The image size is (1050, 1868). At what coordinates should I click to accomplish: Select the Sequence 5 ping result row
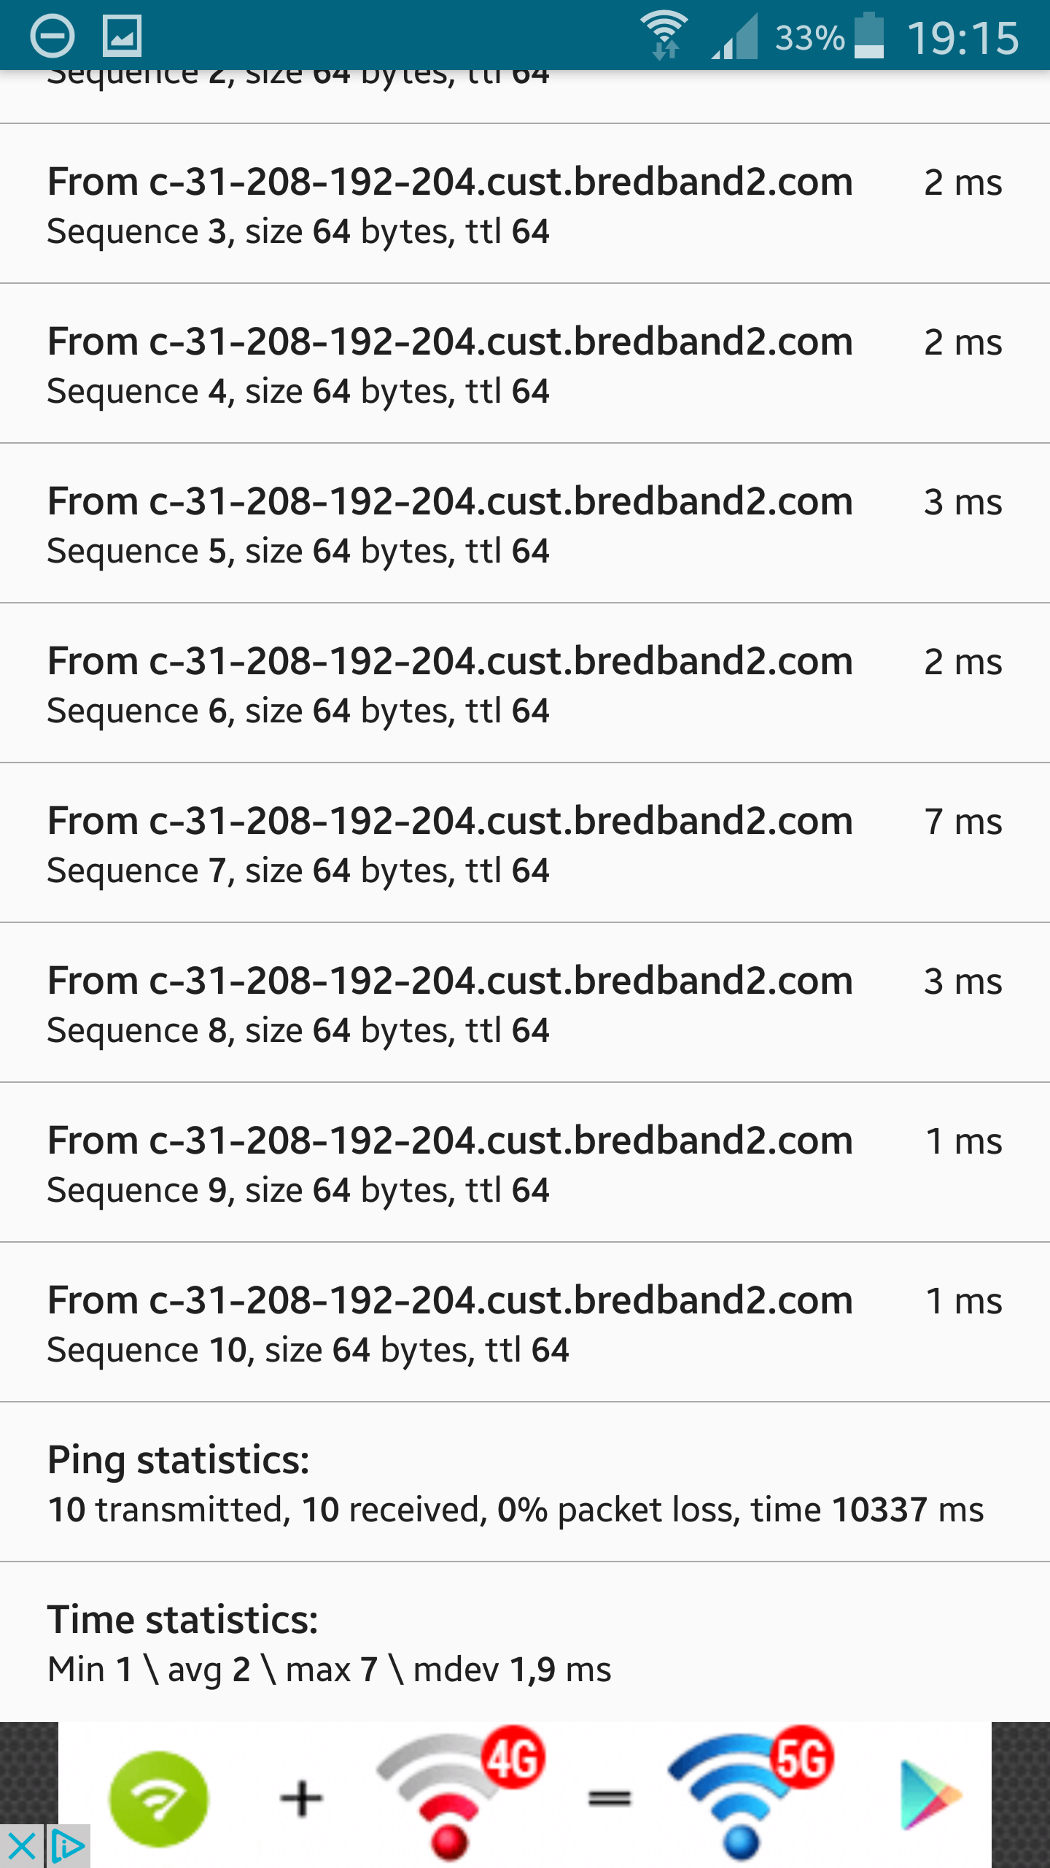coord(525,524)
